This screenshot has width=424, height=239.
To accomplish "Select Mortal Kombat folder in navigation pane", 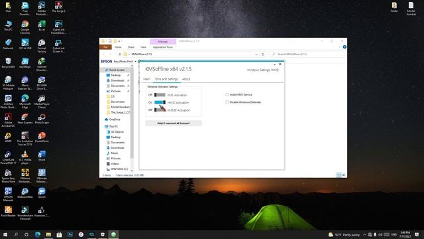I will click(119, 107).
